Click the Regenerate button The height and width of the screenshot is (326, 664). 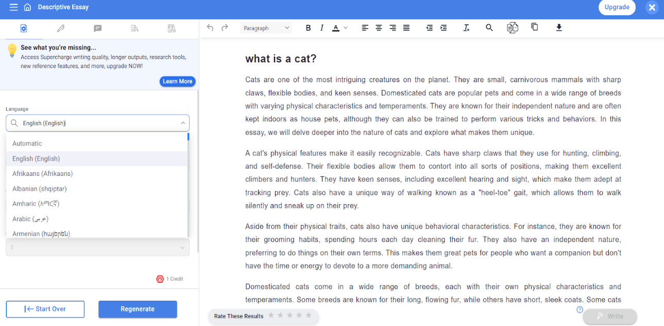coord(138,309)
